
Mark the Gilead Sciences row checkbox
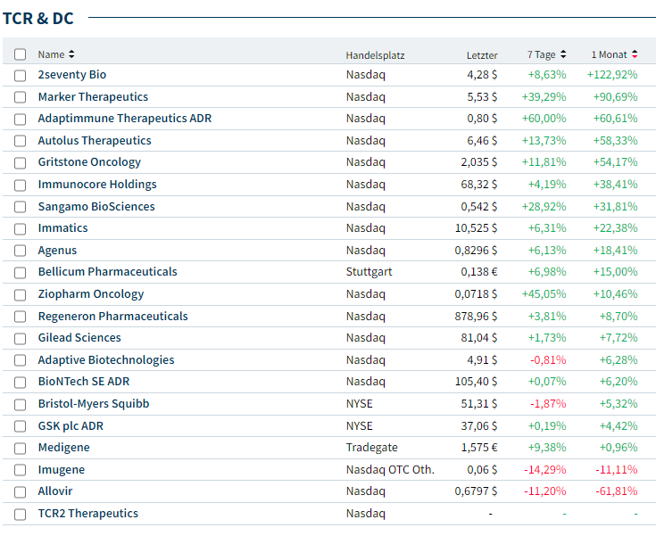[21, 338]
